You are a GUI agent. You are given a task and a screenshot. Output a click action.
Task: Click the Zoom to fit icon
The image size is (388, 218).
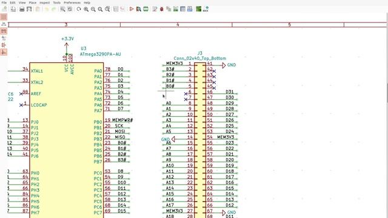(100, 9)
